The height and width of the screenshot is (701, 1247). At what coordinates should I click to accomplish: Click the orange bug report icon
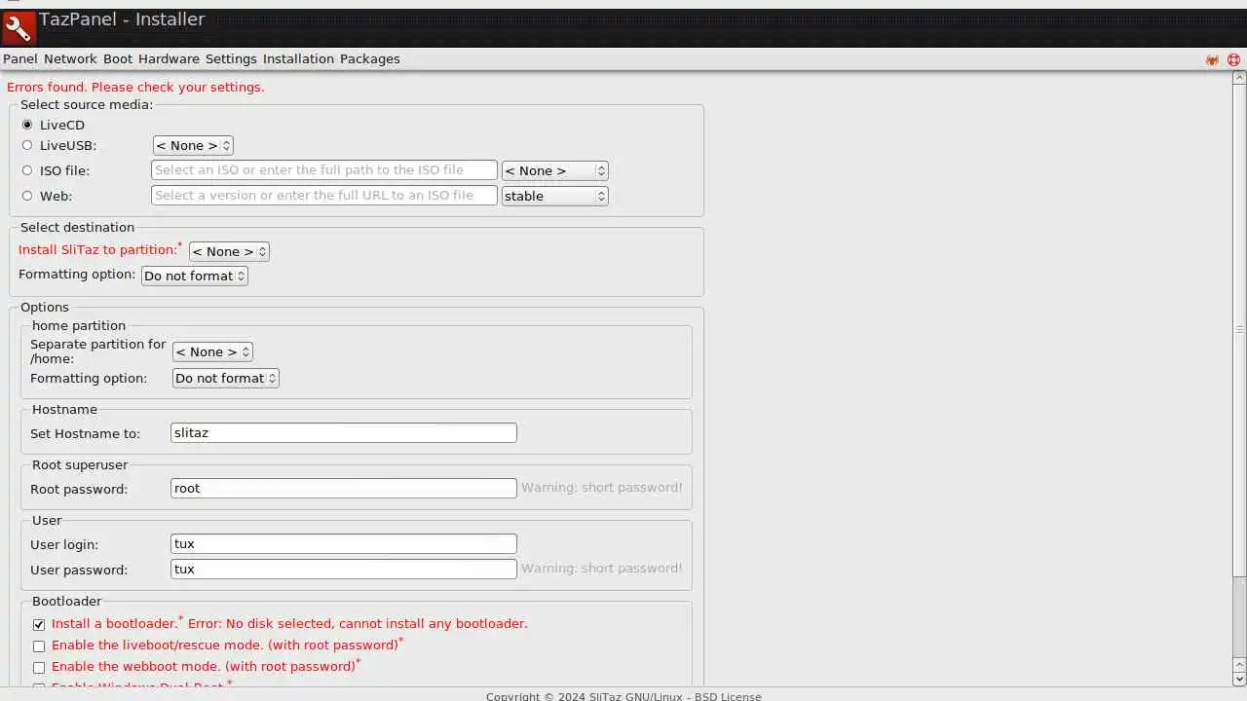(x=1212, y=59)
